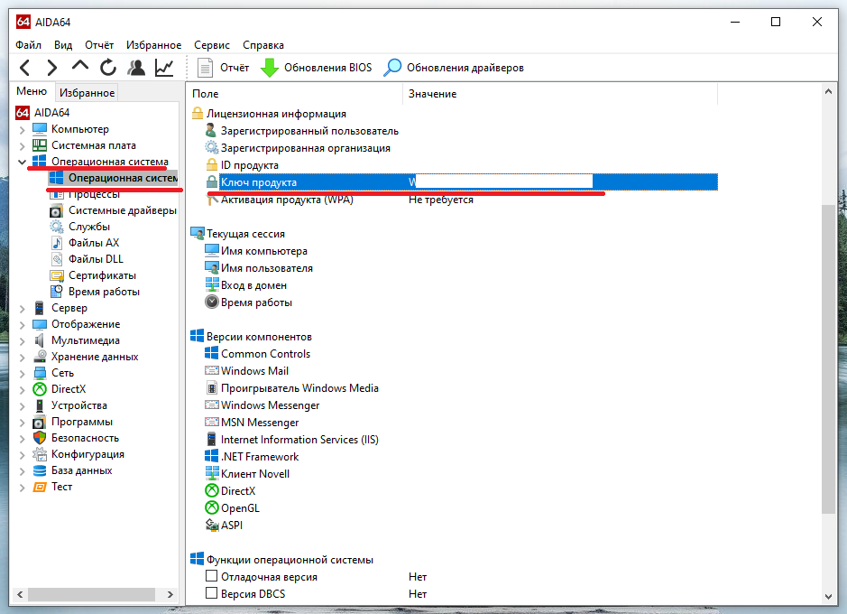Select Зарегистрированная организация row
Screen dimensions: 847x614
305,148
